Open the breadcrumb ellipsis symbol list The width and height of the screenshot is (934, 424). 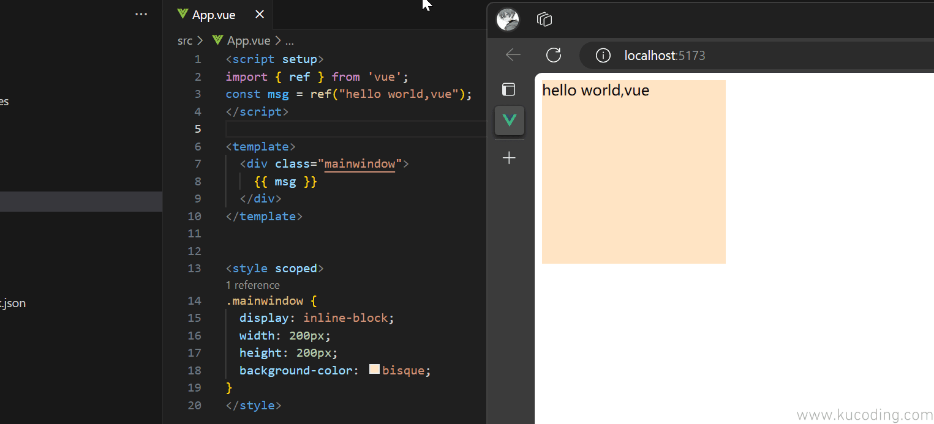[290, 41]
